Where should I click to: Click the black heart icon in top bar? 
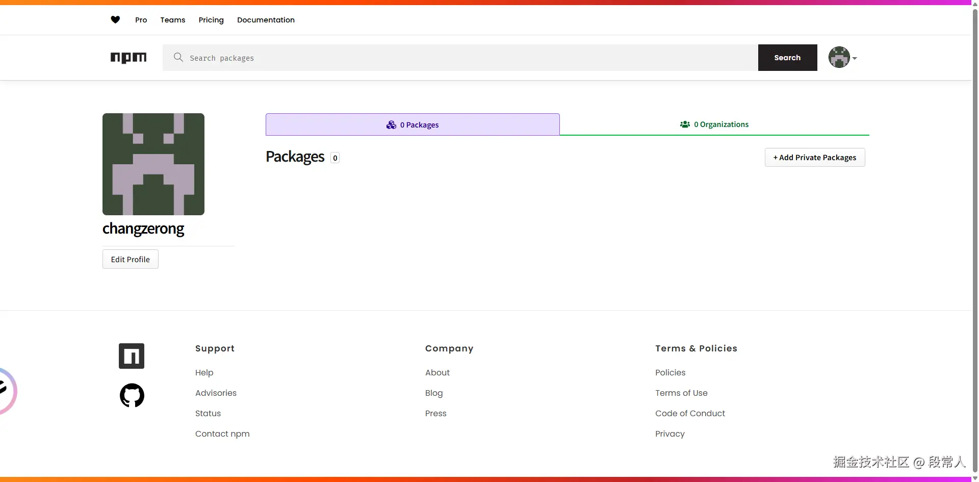point(115,20)
